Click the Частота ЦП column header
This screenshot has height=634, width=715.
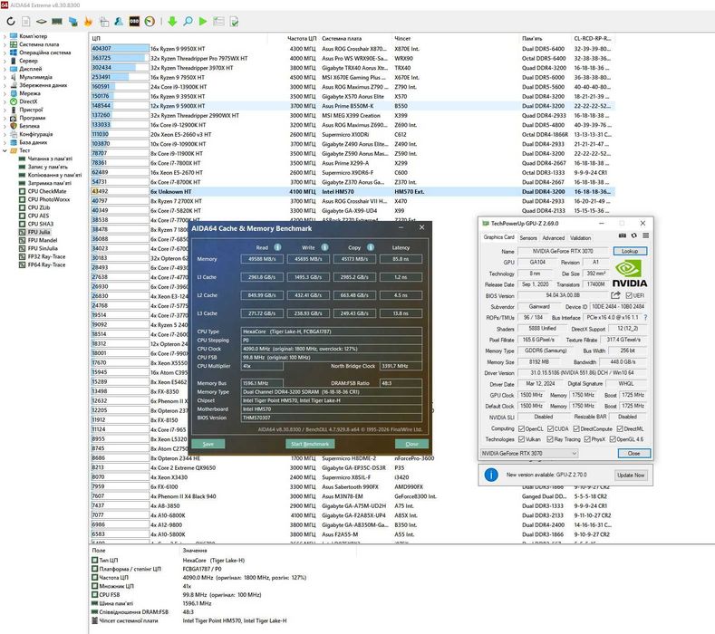pos(302,38)
